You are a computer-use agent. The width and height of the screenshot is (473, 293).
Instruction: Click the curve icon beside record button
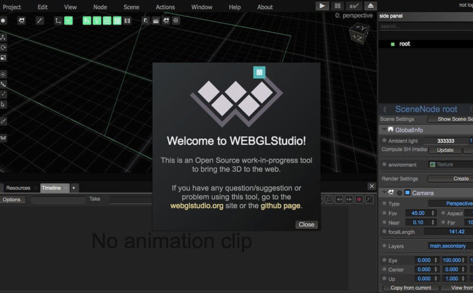click(369, 200)
